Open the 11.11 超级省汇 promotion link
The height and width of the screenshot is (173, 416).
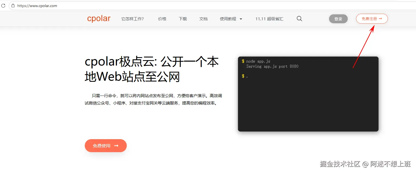point(269,19)
